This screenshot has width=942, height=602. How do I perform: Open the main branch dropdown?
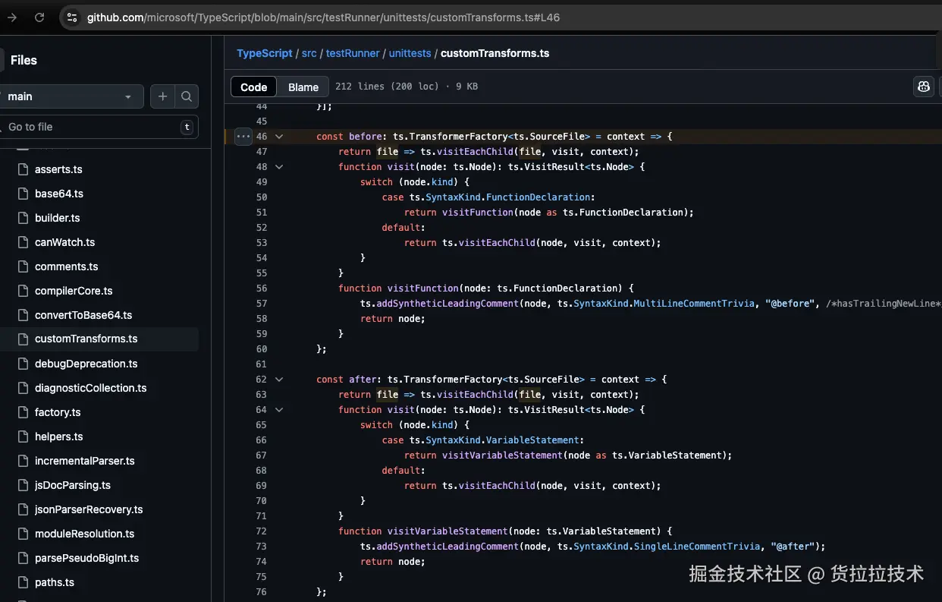coord(71,96)
